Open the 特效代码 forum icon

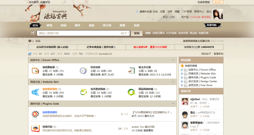35,128
